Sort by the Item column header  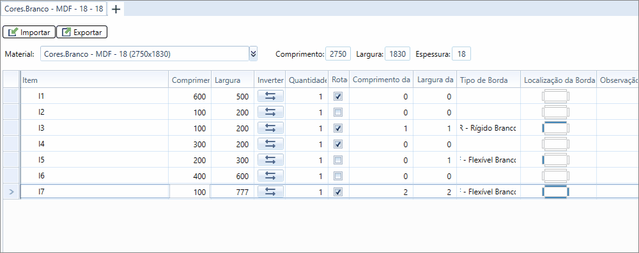pyautogui.click(x=94, y=80)
